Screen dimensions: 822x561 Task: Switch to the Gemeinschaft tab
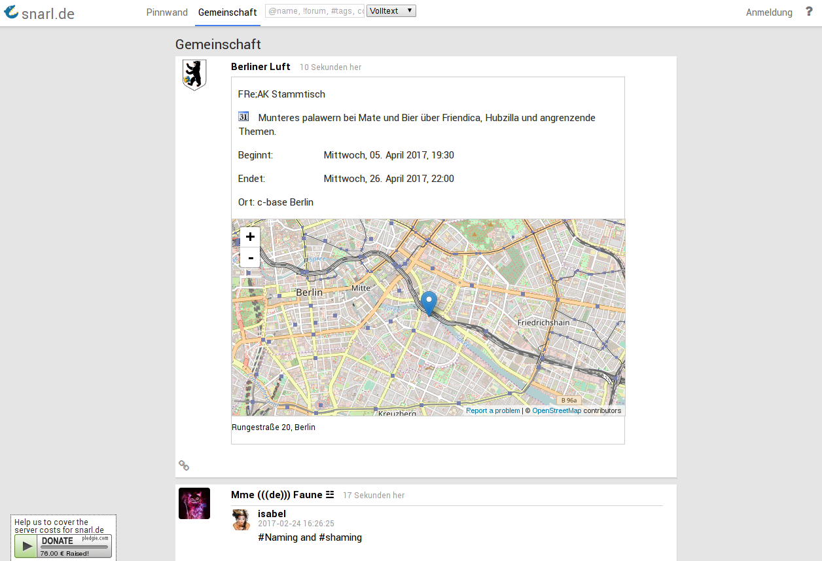click(227, 12)
